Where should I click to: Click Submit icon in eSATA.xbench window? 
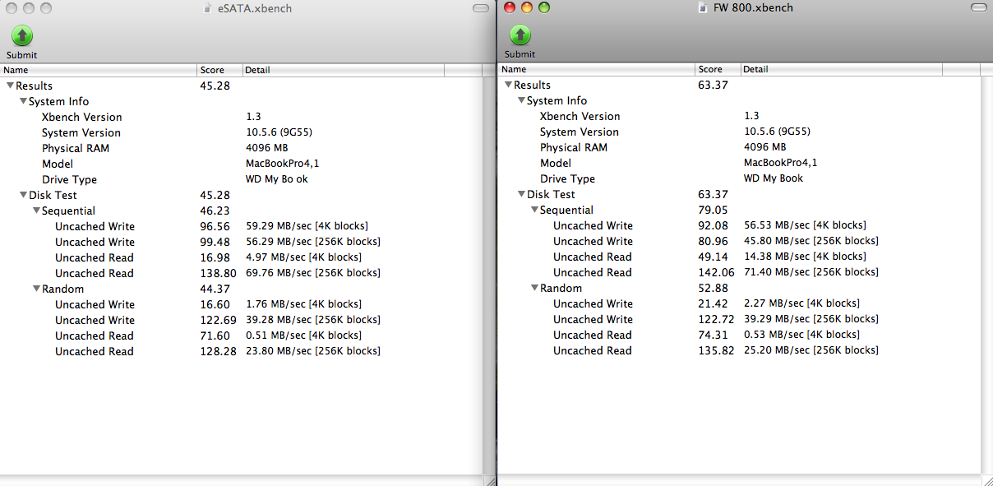coord(22,35)
